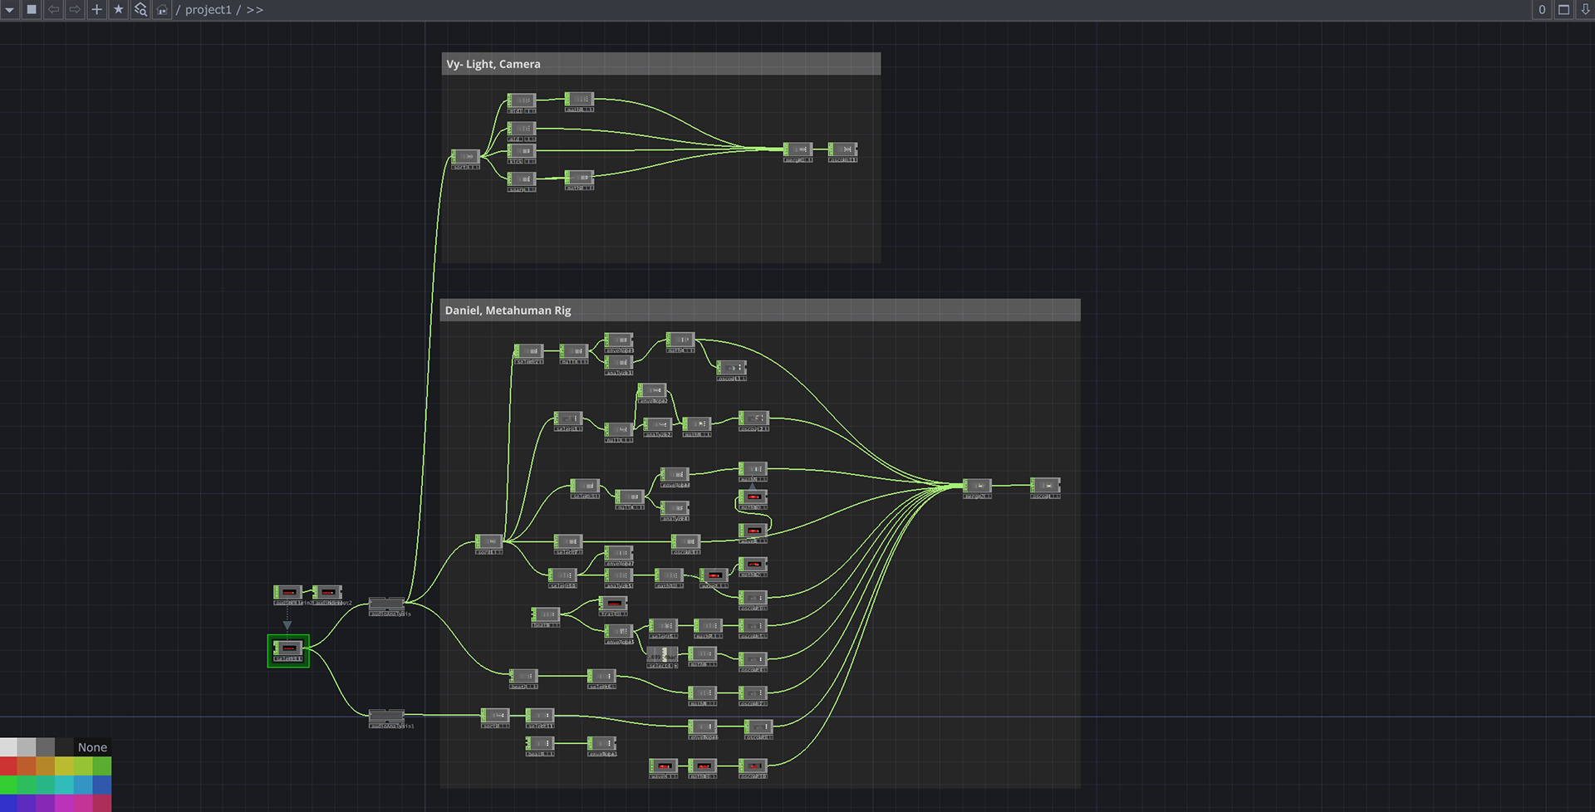Click the square pane layout icon
Viewport: 1595px width, 812px height.
point(32,10)
